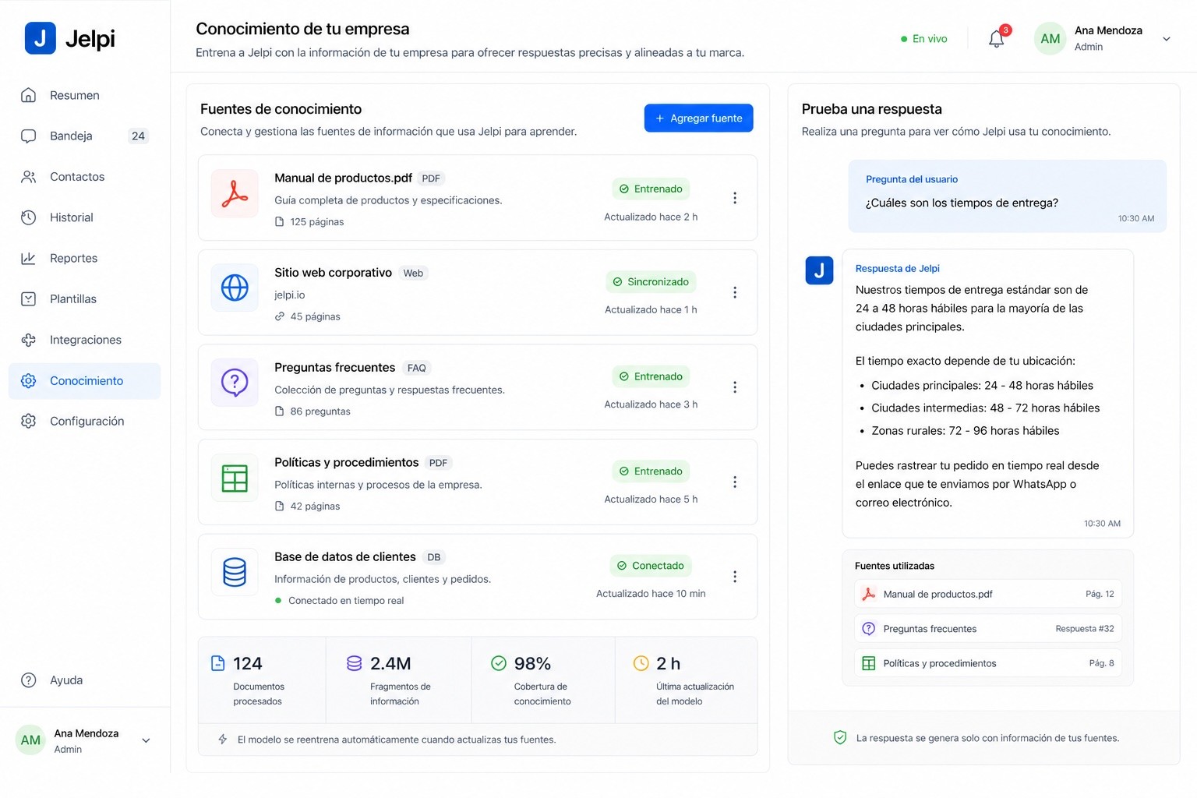This screenshot has height=798, width=1197.
Task: Click the table icon in Fuentes utilizadas
Action: point(869,663)
